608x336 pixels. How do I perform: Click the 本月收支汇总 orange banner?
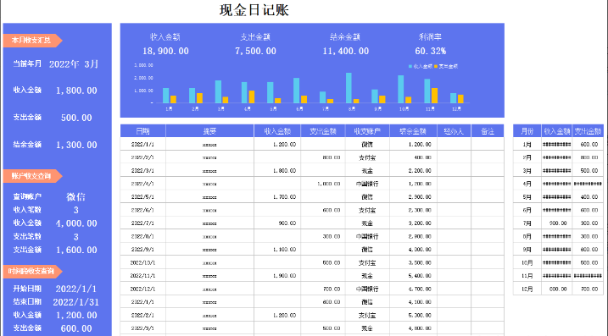(x=32, y=41)
